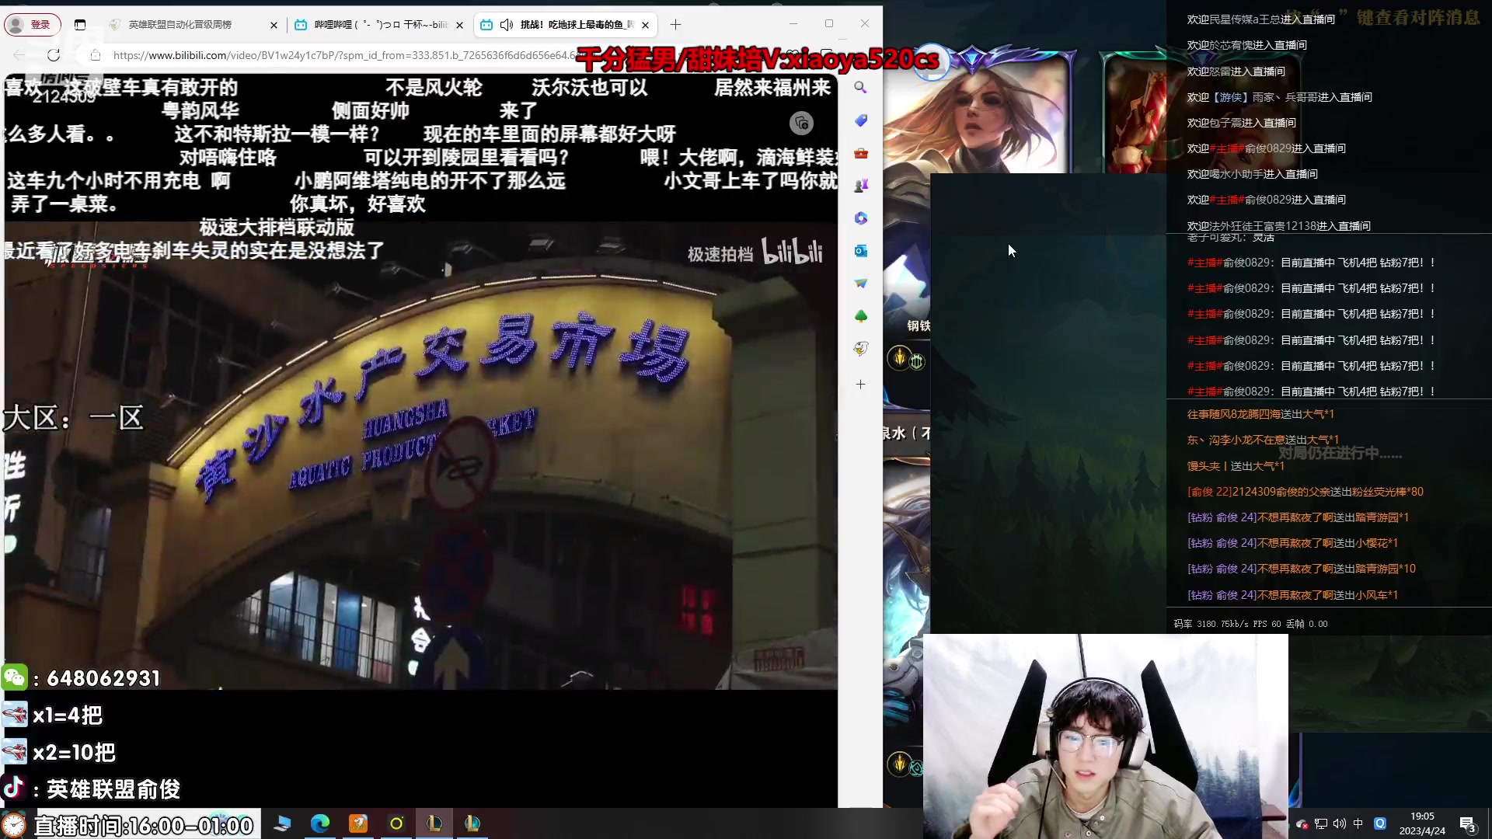Click the streamer webcam feed
Image resolution: width=1492 pixels, height=839 pixels.
click(x=1105, y=736)
